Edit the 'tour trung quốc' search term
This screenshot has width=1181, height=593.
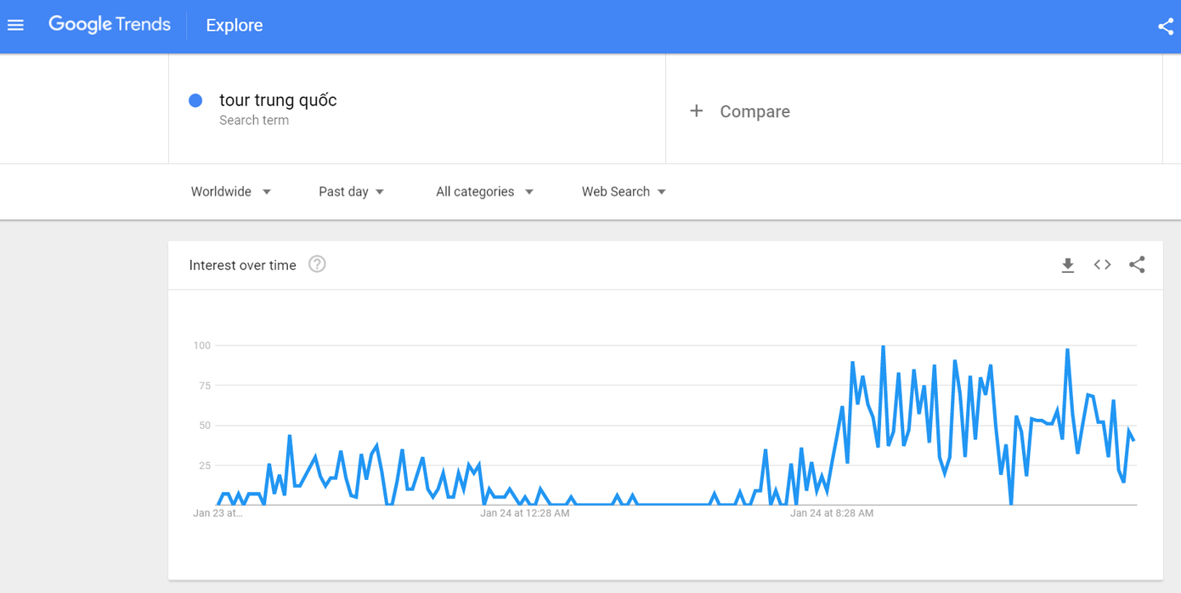[278, 100]
